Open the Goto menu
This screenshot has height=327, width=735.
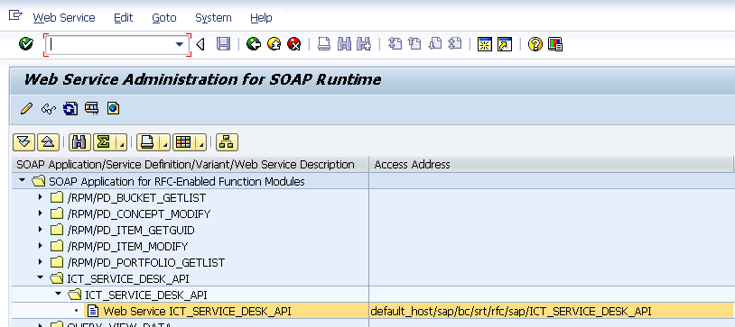pos(164,18)
